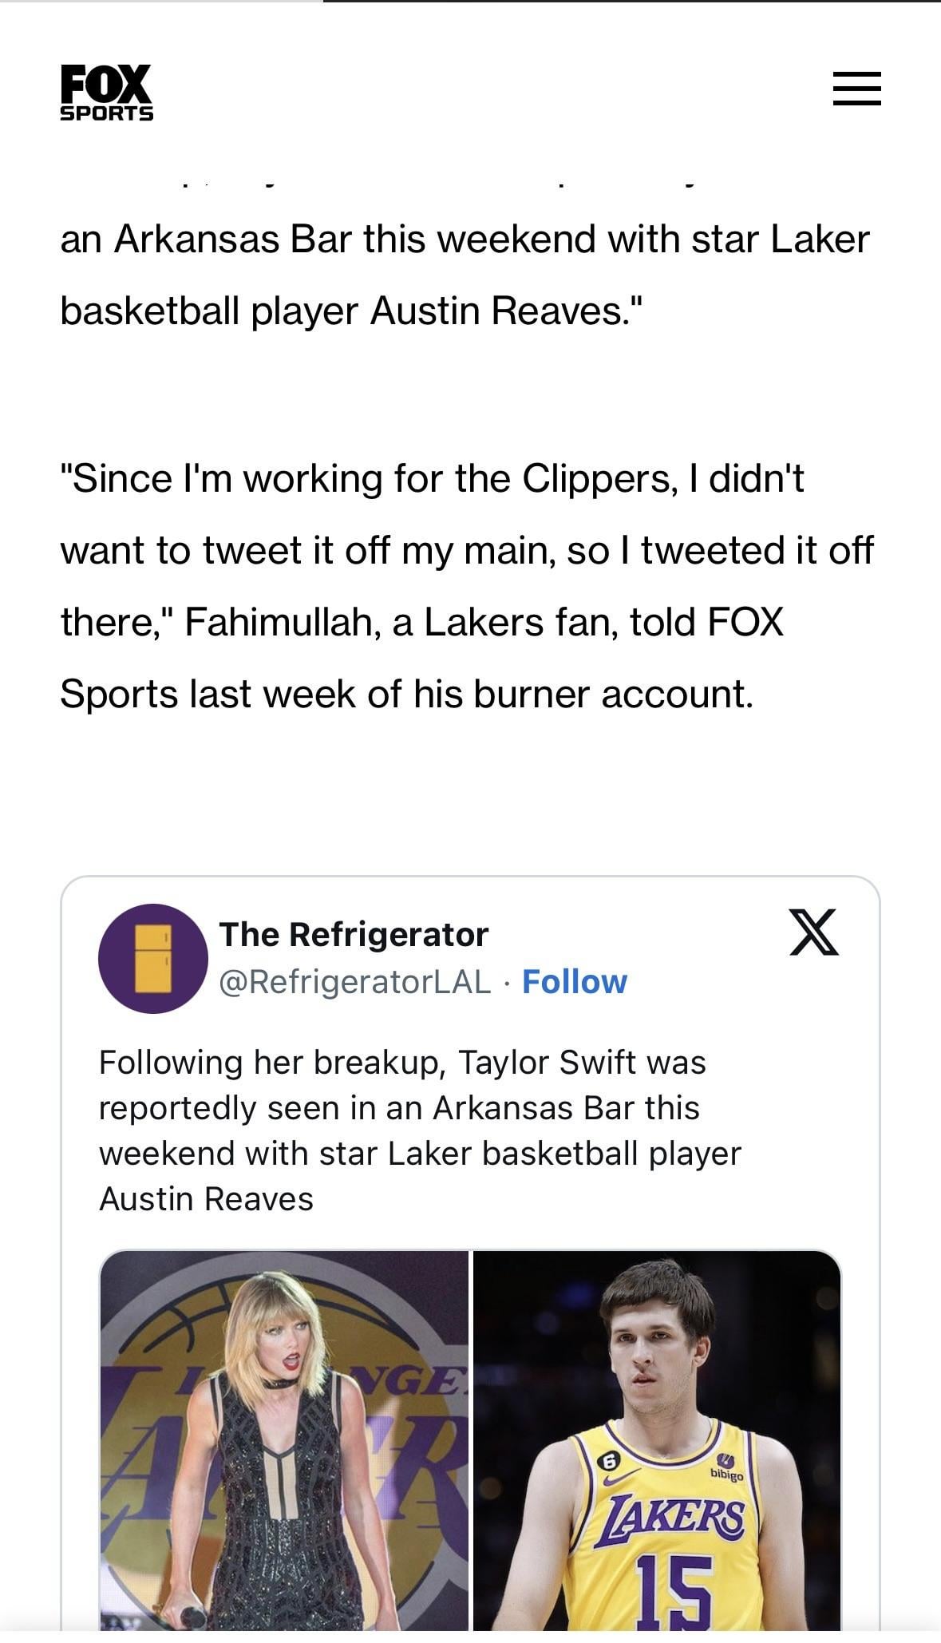
Task: Click the purple refrigerator avatar
Action: point(152,958)
